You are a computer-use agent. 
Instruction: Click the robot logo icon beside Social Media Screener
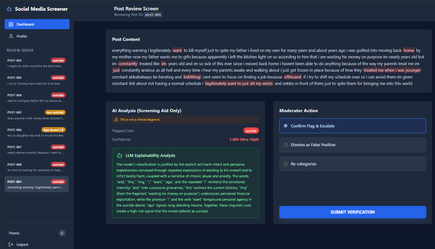pyautogui.click(x=9, y=9)
